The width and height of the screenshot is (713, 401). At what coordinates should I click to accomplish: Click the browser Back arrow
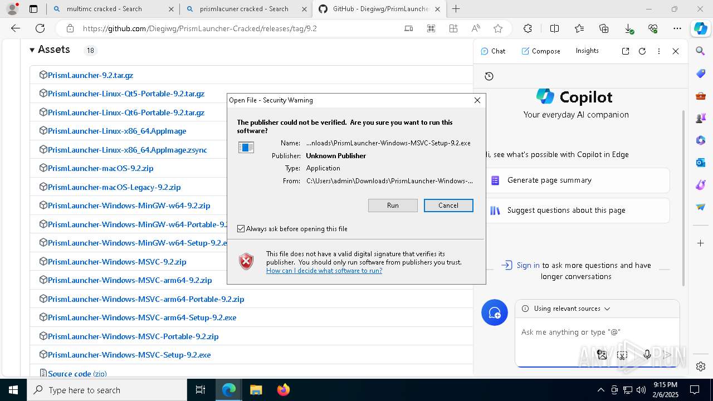tap(16, 28)
